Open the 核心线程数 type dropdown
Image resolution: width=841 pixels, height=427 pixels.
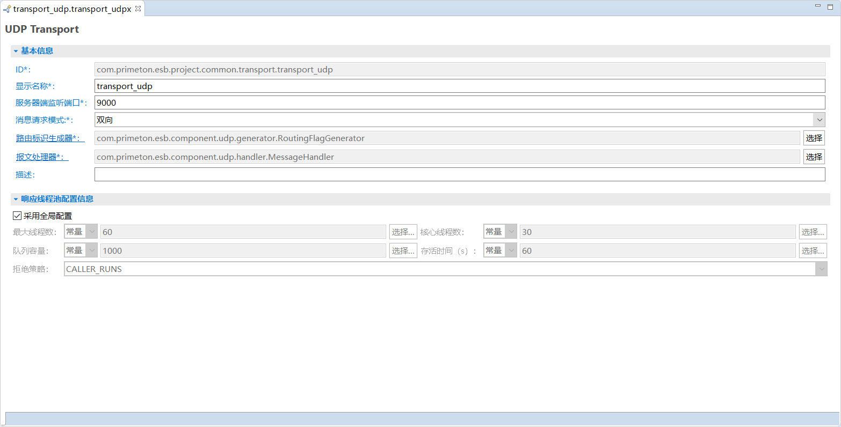tap(511, 232)
